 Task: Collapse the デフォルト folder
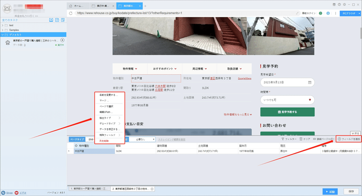pyautogui.click(x=3, y=35)
